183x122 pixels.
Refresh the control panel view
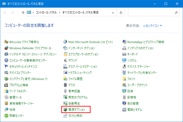[121, 13]
